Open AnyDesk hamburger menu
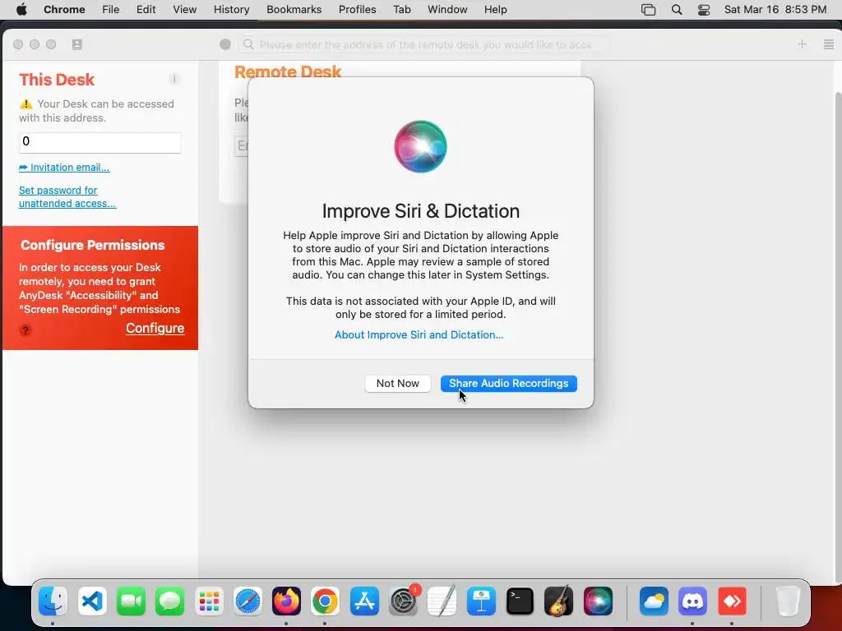842x631 pixels. pyautogui.click(x=829, y=44)
